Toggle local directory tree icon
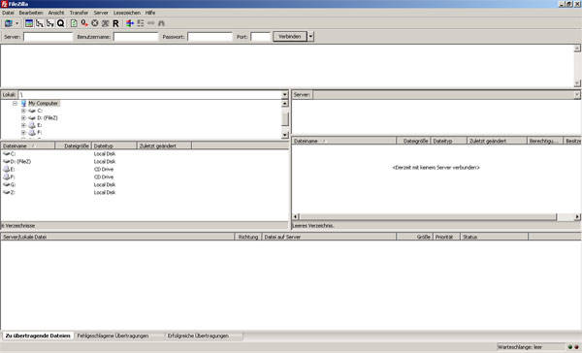Image resolution: width=582 pixels, height=353 pixels. click(x=40, y=23)
